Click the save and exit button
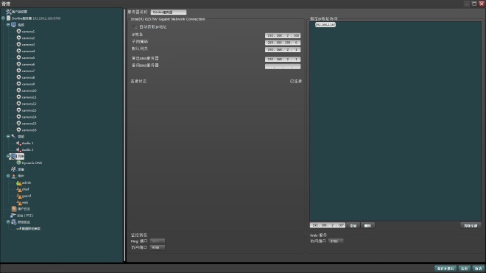486x273 pixels. pos(445,269)
